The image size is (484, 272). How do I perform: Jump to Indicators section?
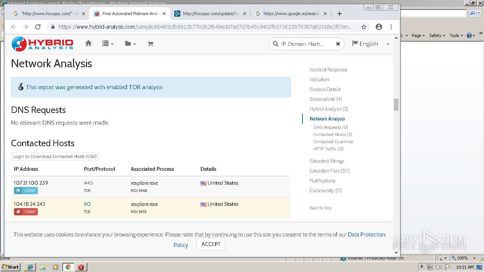[x=320, y=79]
